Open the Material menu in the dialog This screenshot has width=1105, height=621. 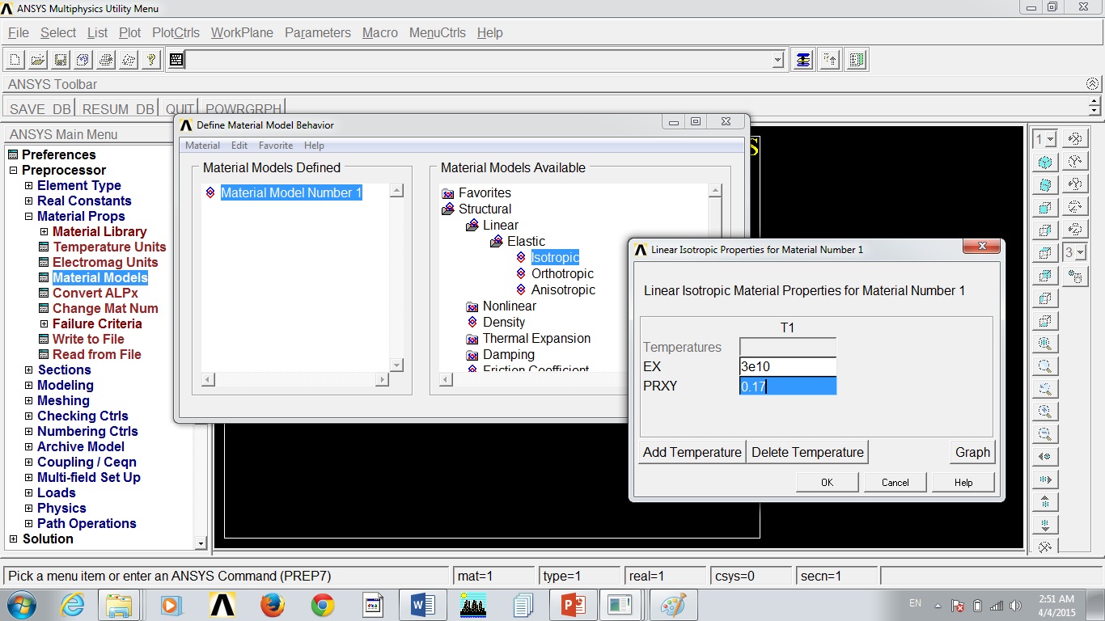point(202,146)
